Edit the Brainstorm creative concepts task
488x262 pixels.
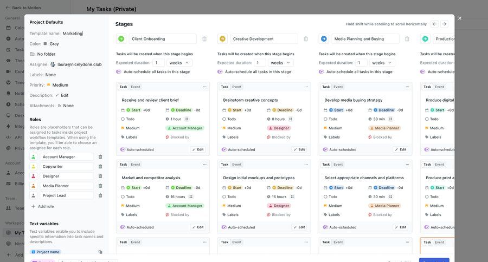click(299, 149)
